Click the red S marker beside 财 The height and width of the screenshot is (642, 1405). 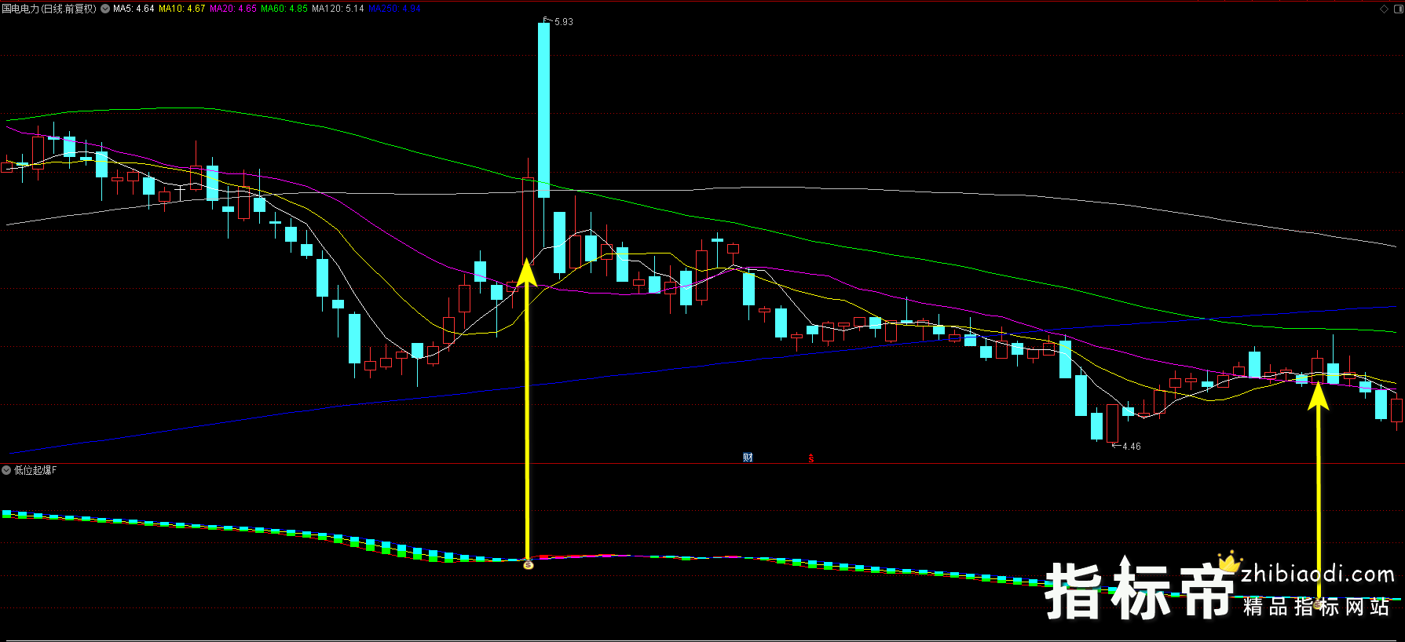[x=811, y=458]
